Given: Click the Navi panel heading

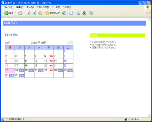Looking at the screenshot, I should tap(117, 35).
